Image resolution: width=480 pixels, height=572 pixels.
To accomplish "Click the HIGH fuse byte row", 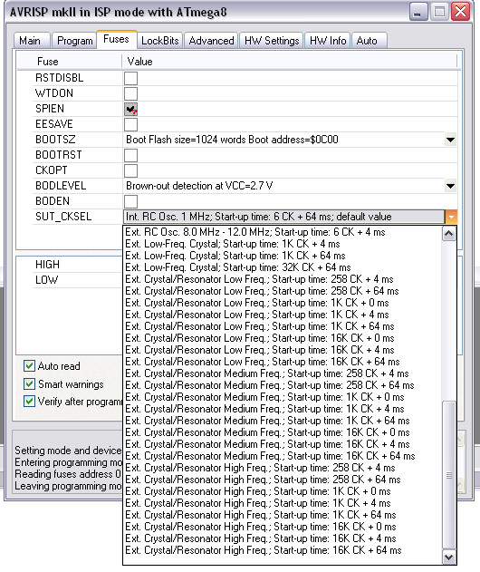I will 77,265.
